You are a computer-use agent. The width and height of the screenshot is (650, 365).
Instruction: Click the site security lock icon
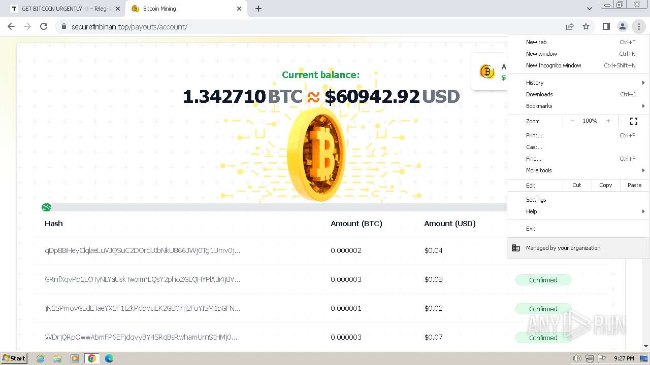pyautogui.click(x=63, y=26)
